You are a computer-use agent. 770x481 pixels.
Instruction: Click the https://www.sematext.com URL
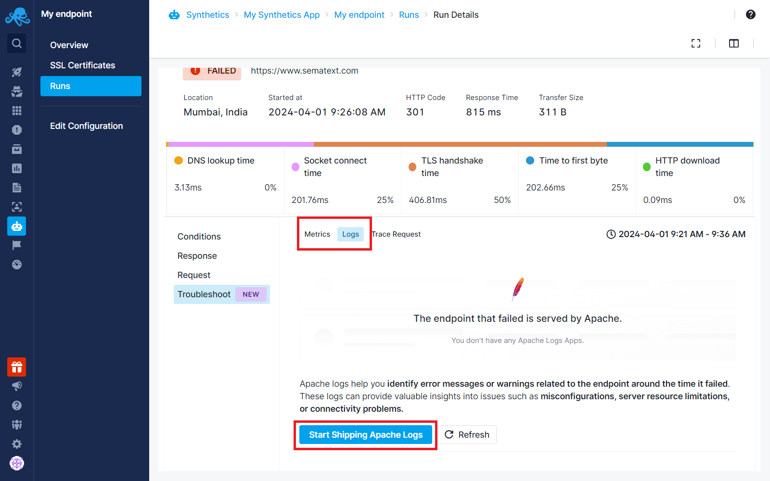(x=305, y=71)
